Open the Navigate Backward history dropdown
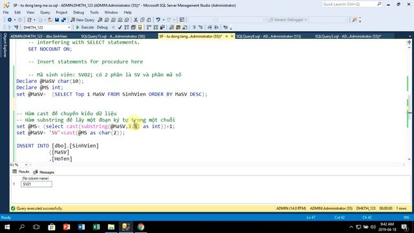The height and width of the screenshot is (233, 414). coord(15,20)
